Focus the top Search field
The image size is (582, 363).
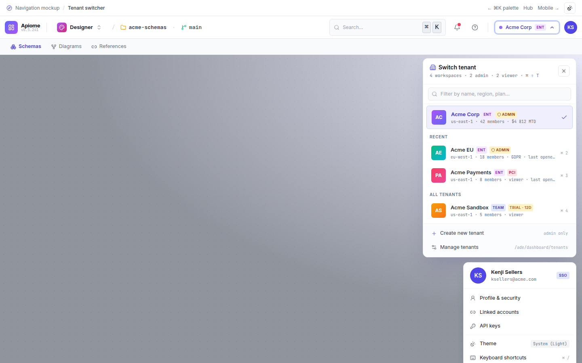(387, 27)
